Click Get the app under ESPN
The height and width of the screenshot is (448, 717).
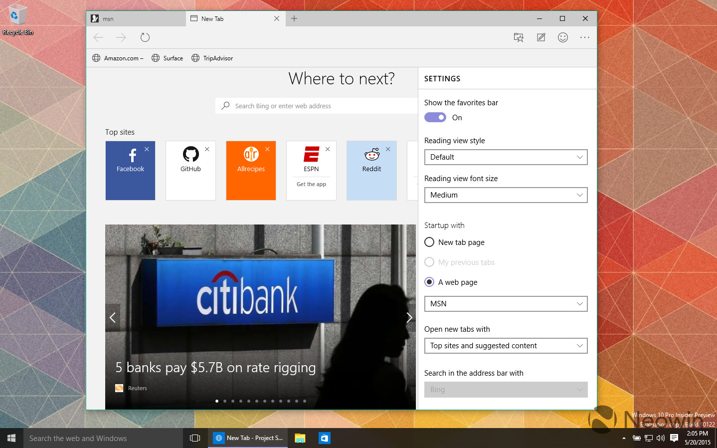click(311, 184)
